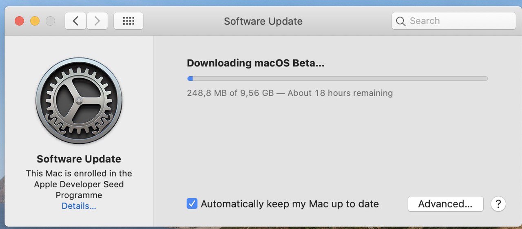
Task: Click the magnifying glass search icon
Action: [x=401, y=21]
